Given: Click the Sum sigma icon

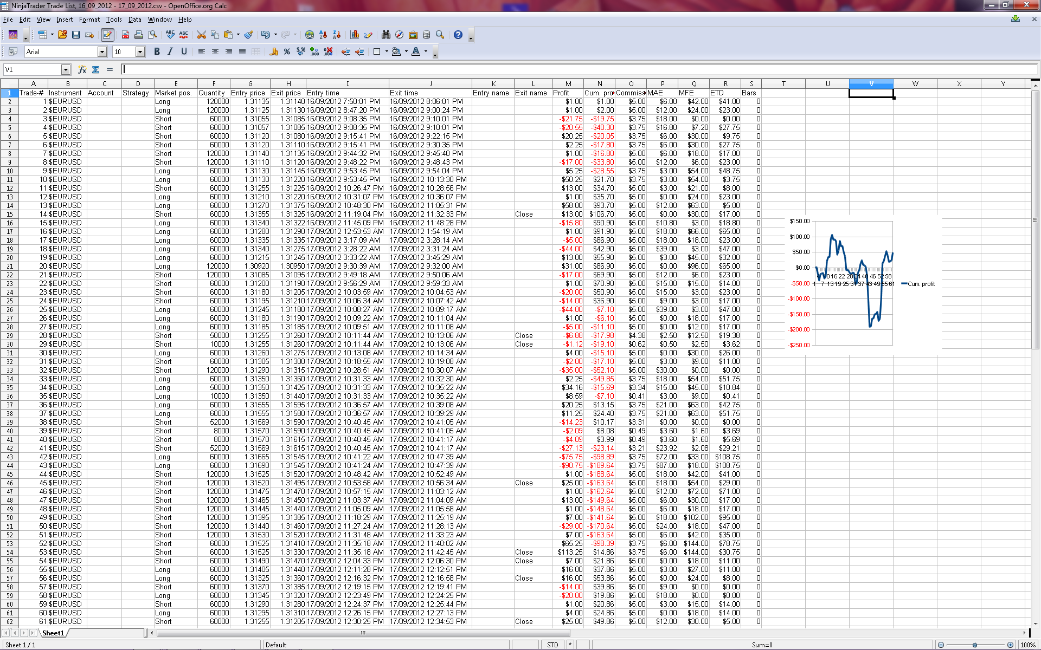Looking at the screenshot, I should point(96,69).
